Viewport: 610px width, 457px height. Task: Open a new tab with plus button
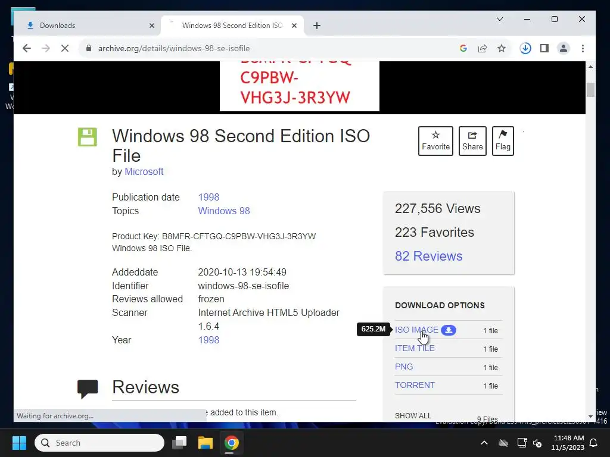(317, 26)
